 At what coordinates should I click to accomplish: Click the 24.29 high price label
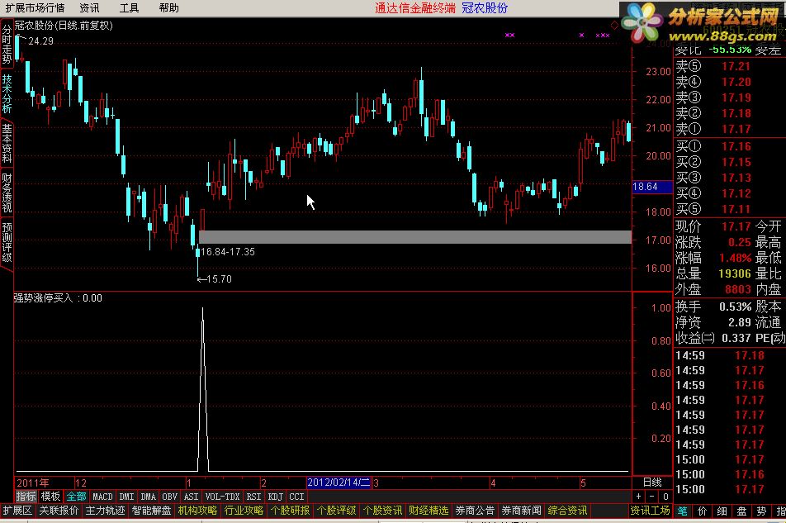click(41, 41)
